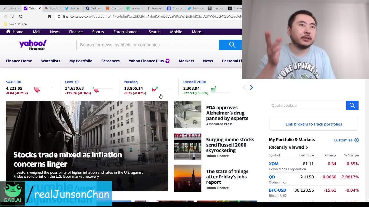Viewport: 369px width, 207px height.
Task: Switch to the Gregory browser tab
Action: (x=114, y=8)
